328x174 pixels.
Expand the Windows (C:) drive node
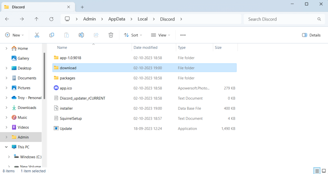(9, 157)
